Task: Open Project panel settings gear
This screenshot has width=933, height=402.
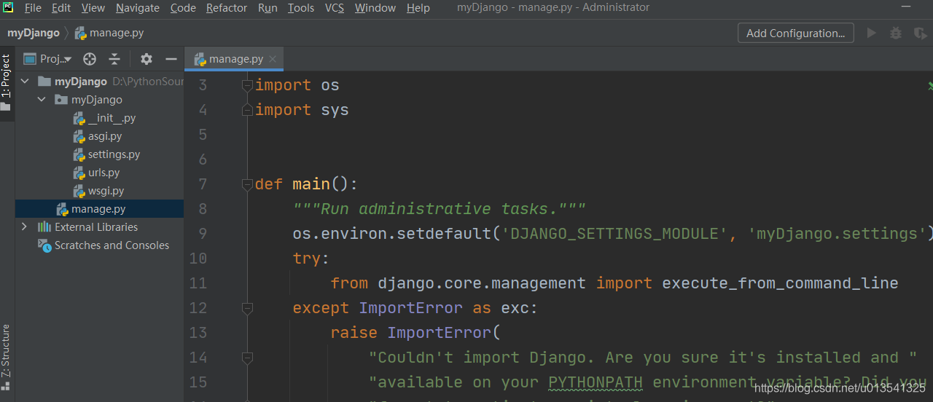Action: pyautogui.click(x=147, y=59)
